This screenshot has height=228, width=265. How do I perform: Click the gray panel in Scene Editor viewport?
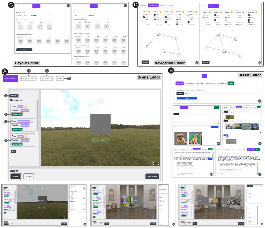click(100, 124)
